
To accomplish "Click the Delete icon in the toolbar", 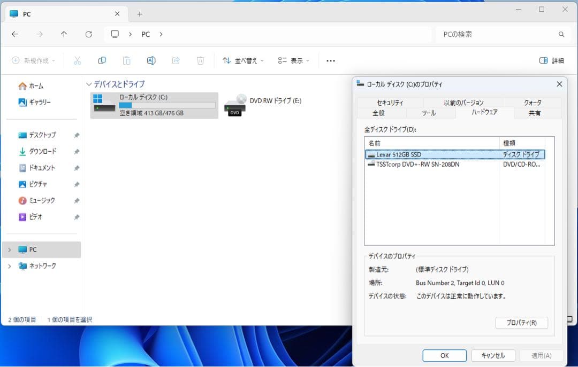I will [200, 60].
